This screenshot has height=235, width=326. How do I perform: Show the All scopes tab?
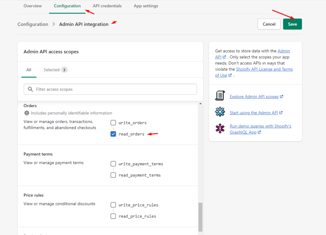[29, 70]
